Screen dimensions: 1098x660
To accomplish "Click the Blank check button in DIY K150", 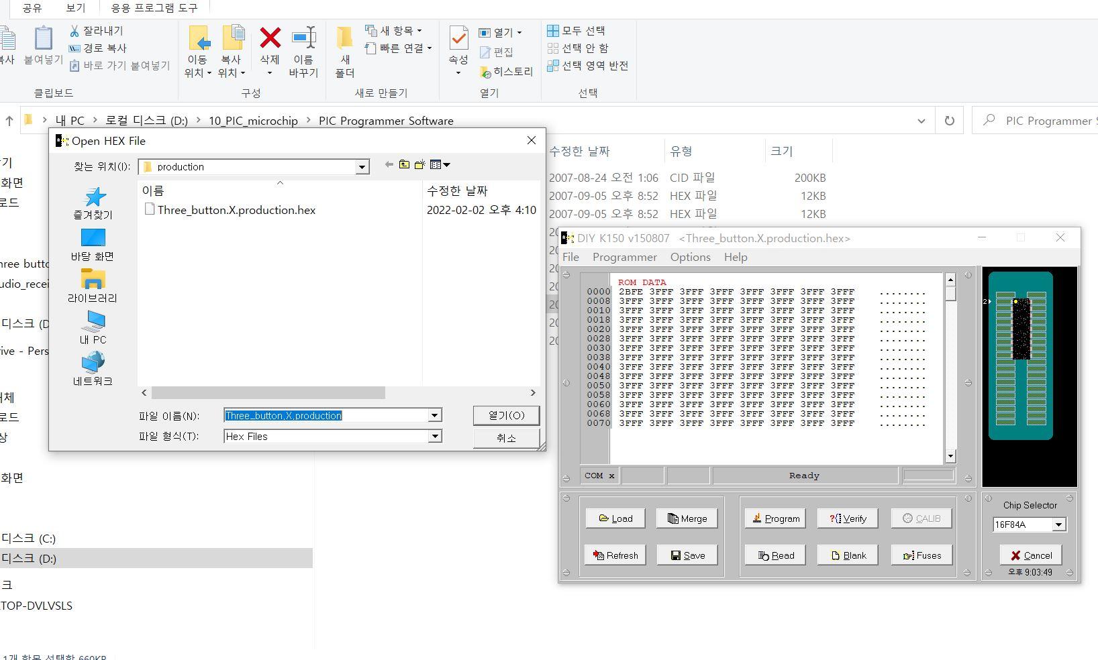I will pyautogui.click(x=848, y=555).
